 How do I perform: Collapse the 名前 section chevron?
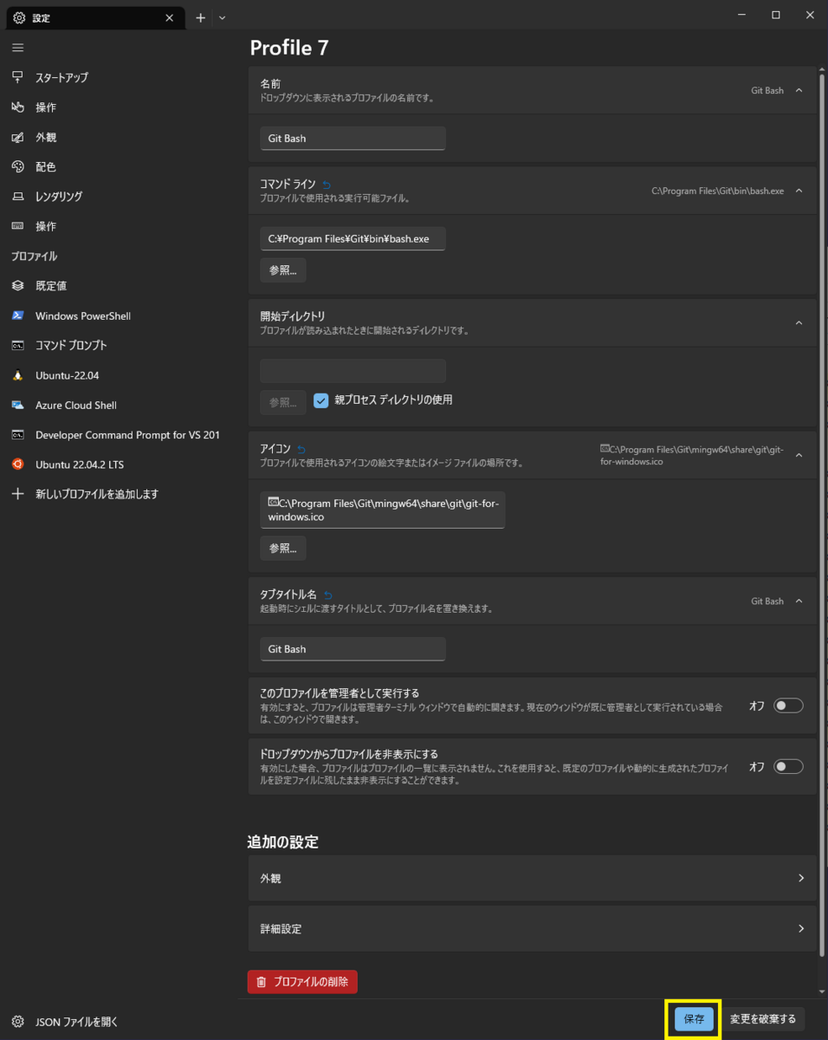(x=798, y=90)
